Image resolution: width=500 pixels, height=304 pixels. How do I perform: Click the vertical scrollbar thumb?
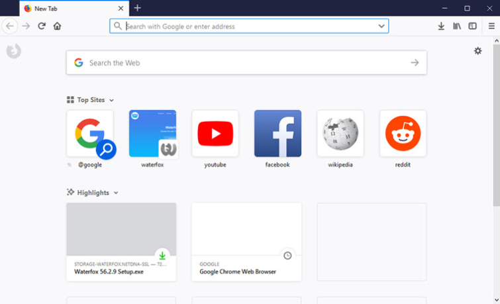tap(497, 125)
